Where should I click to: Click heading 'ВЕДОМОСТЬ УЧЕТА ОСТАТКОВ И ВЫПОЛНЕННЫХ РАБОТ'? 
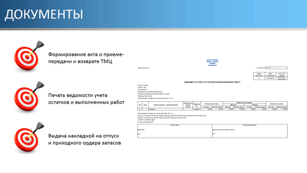[x=213, y=82]
